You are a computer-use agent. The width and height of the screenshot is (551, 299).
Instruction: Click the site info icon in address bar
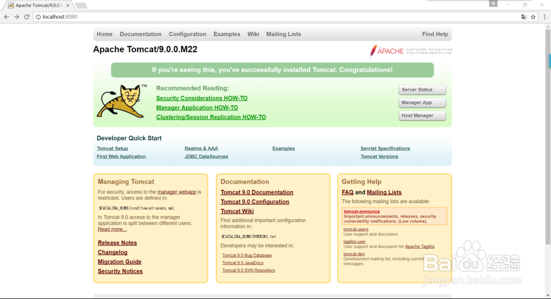click(x=38, y=17)
